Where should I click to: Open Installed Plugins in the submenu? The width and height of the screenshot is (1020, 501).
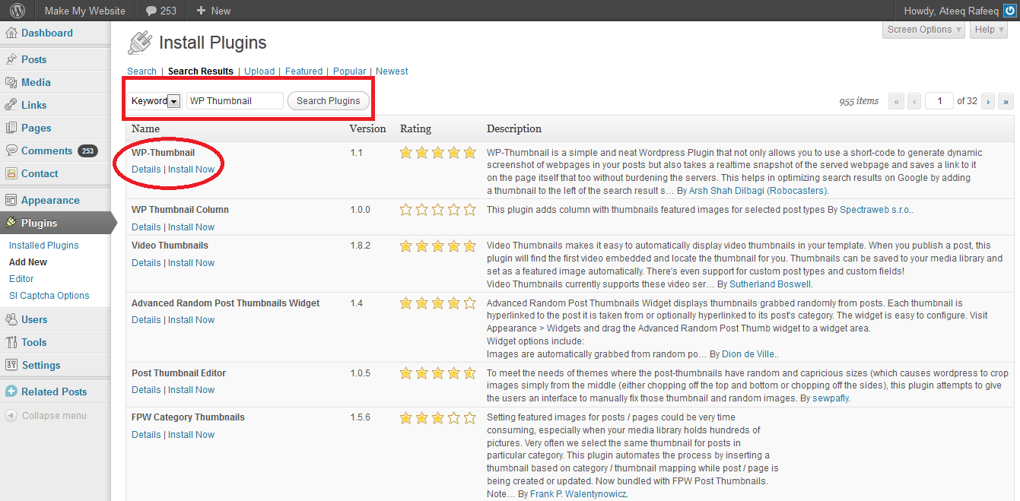coord(43,246)
